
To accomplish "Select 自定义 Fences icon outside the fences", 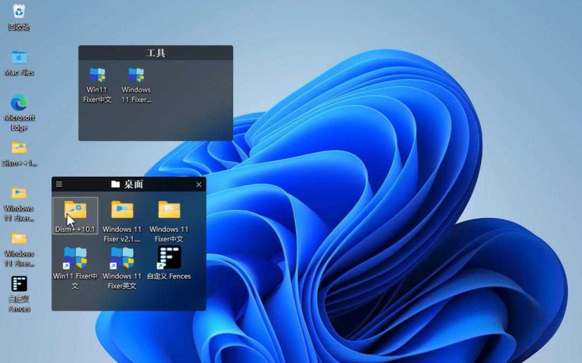I will (19, 284).
